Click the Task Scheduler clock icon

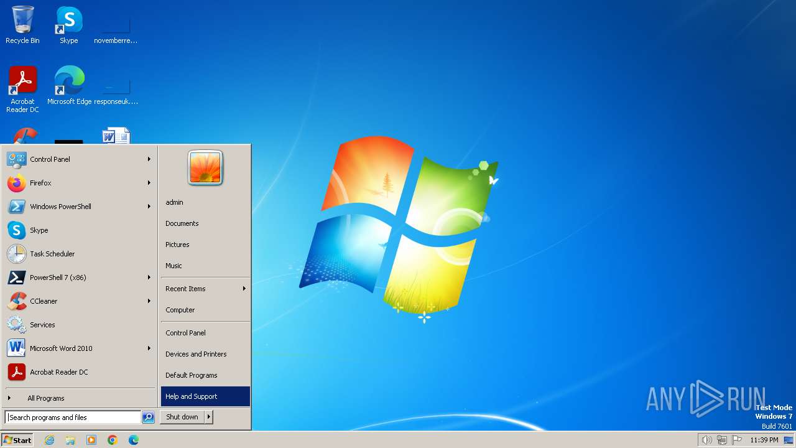click(x=16, y=254)
